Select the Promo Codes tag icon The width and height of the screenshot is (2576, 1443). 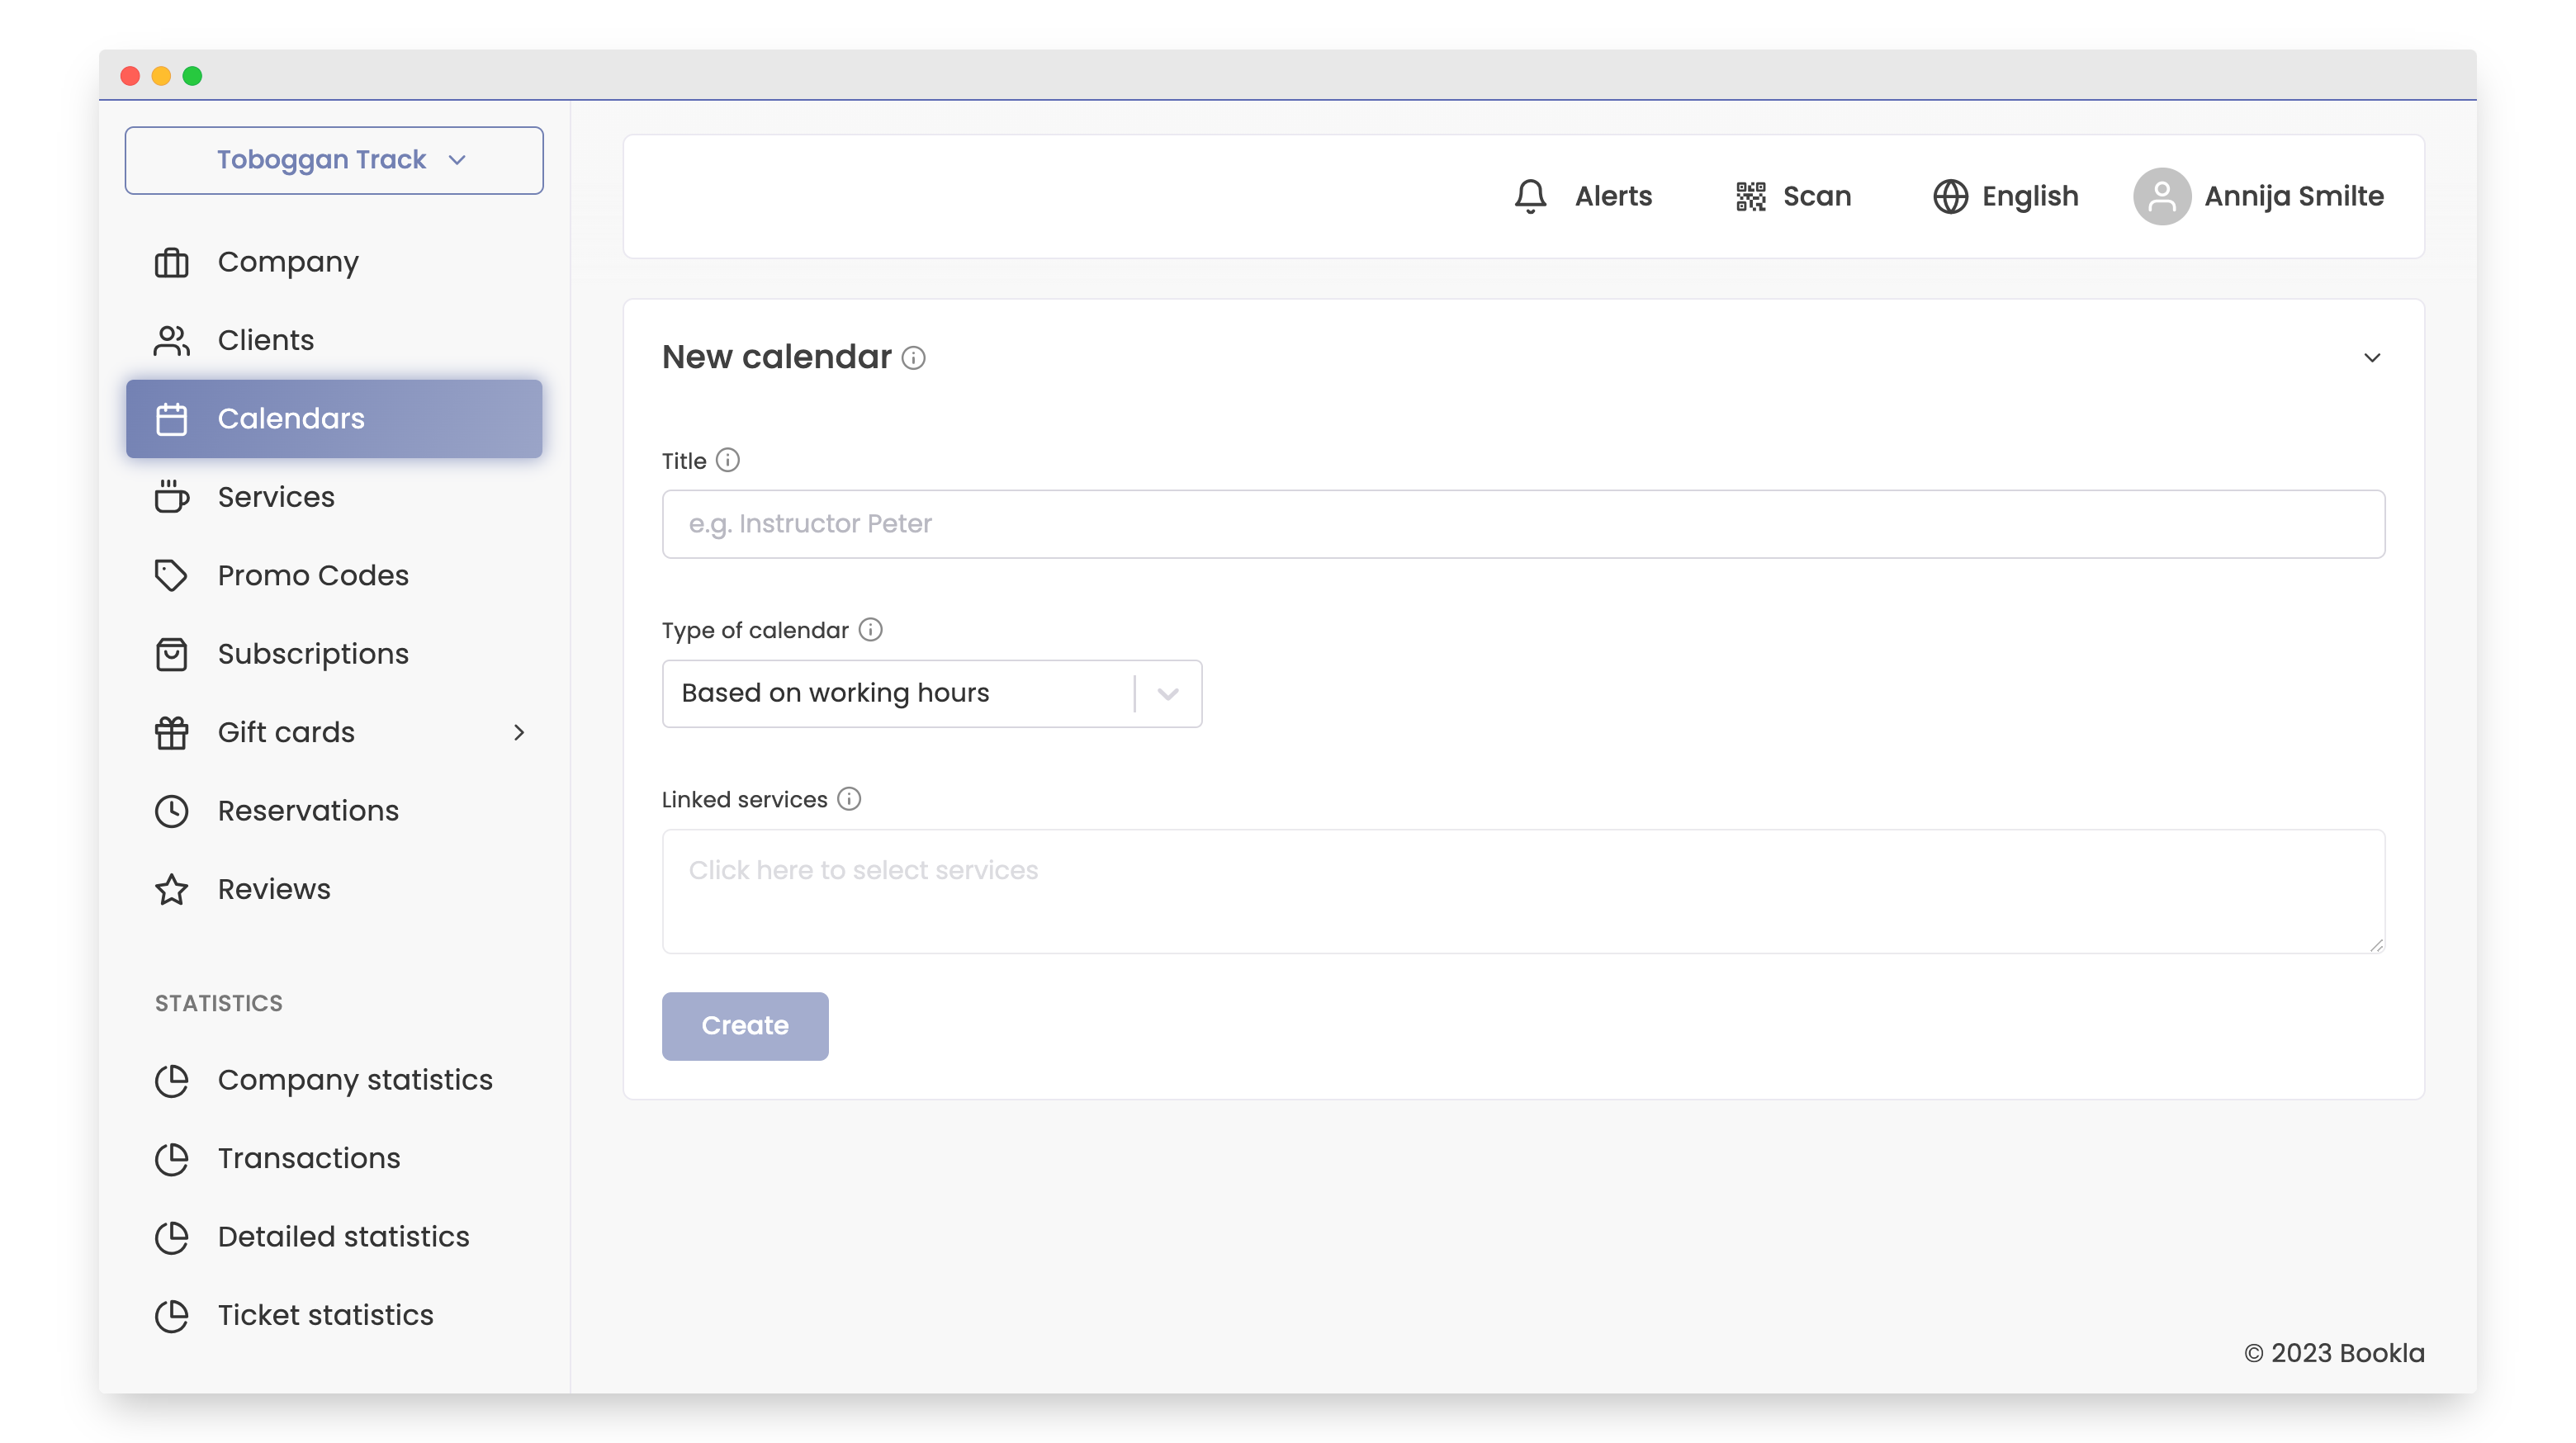click(x=171, y=575)
